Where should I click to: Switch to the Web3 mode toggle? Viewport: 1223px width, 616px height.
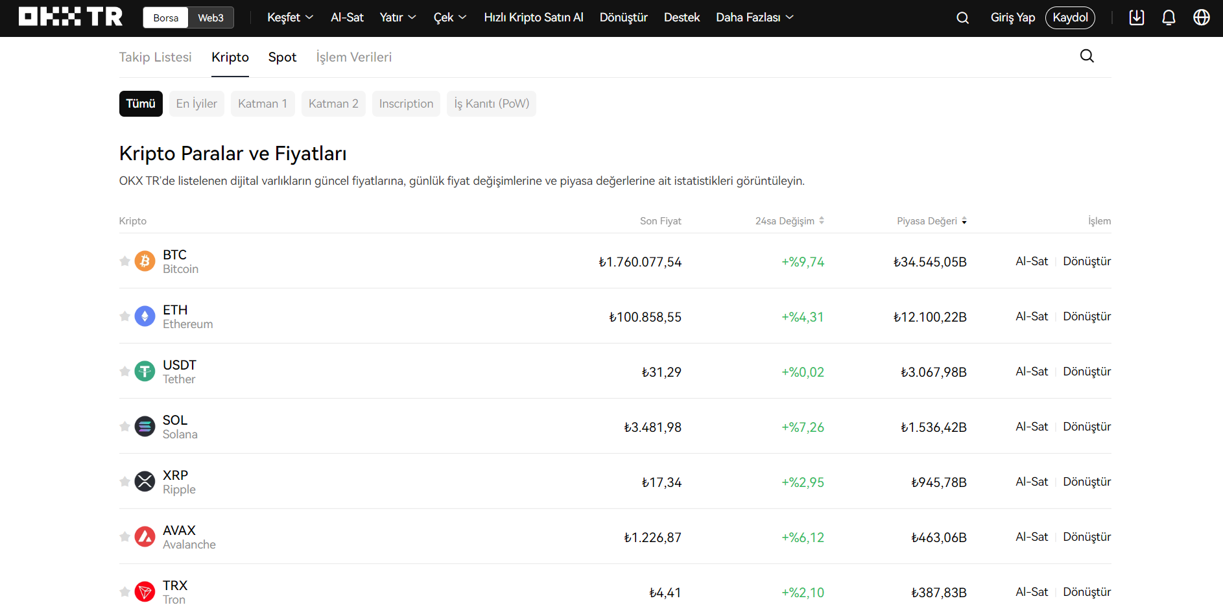point(211,18)
